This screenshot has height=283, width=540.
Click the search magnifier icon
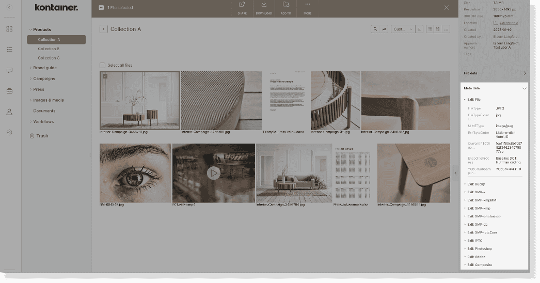tap(375, 29)
